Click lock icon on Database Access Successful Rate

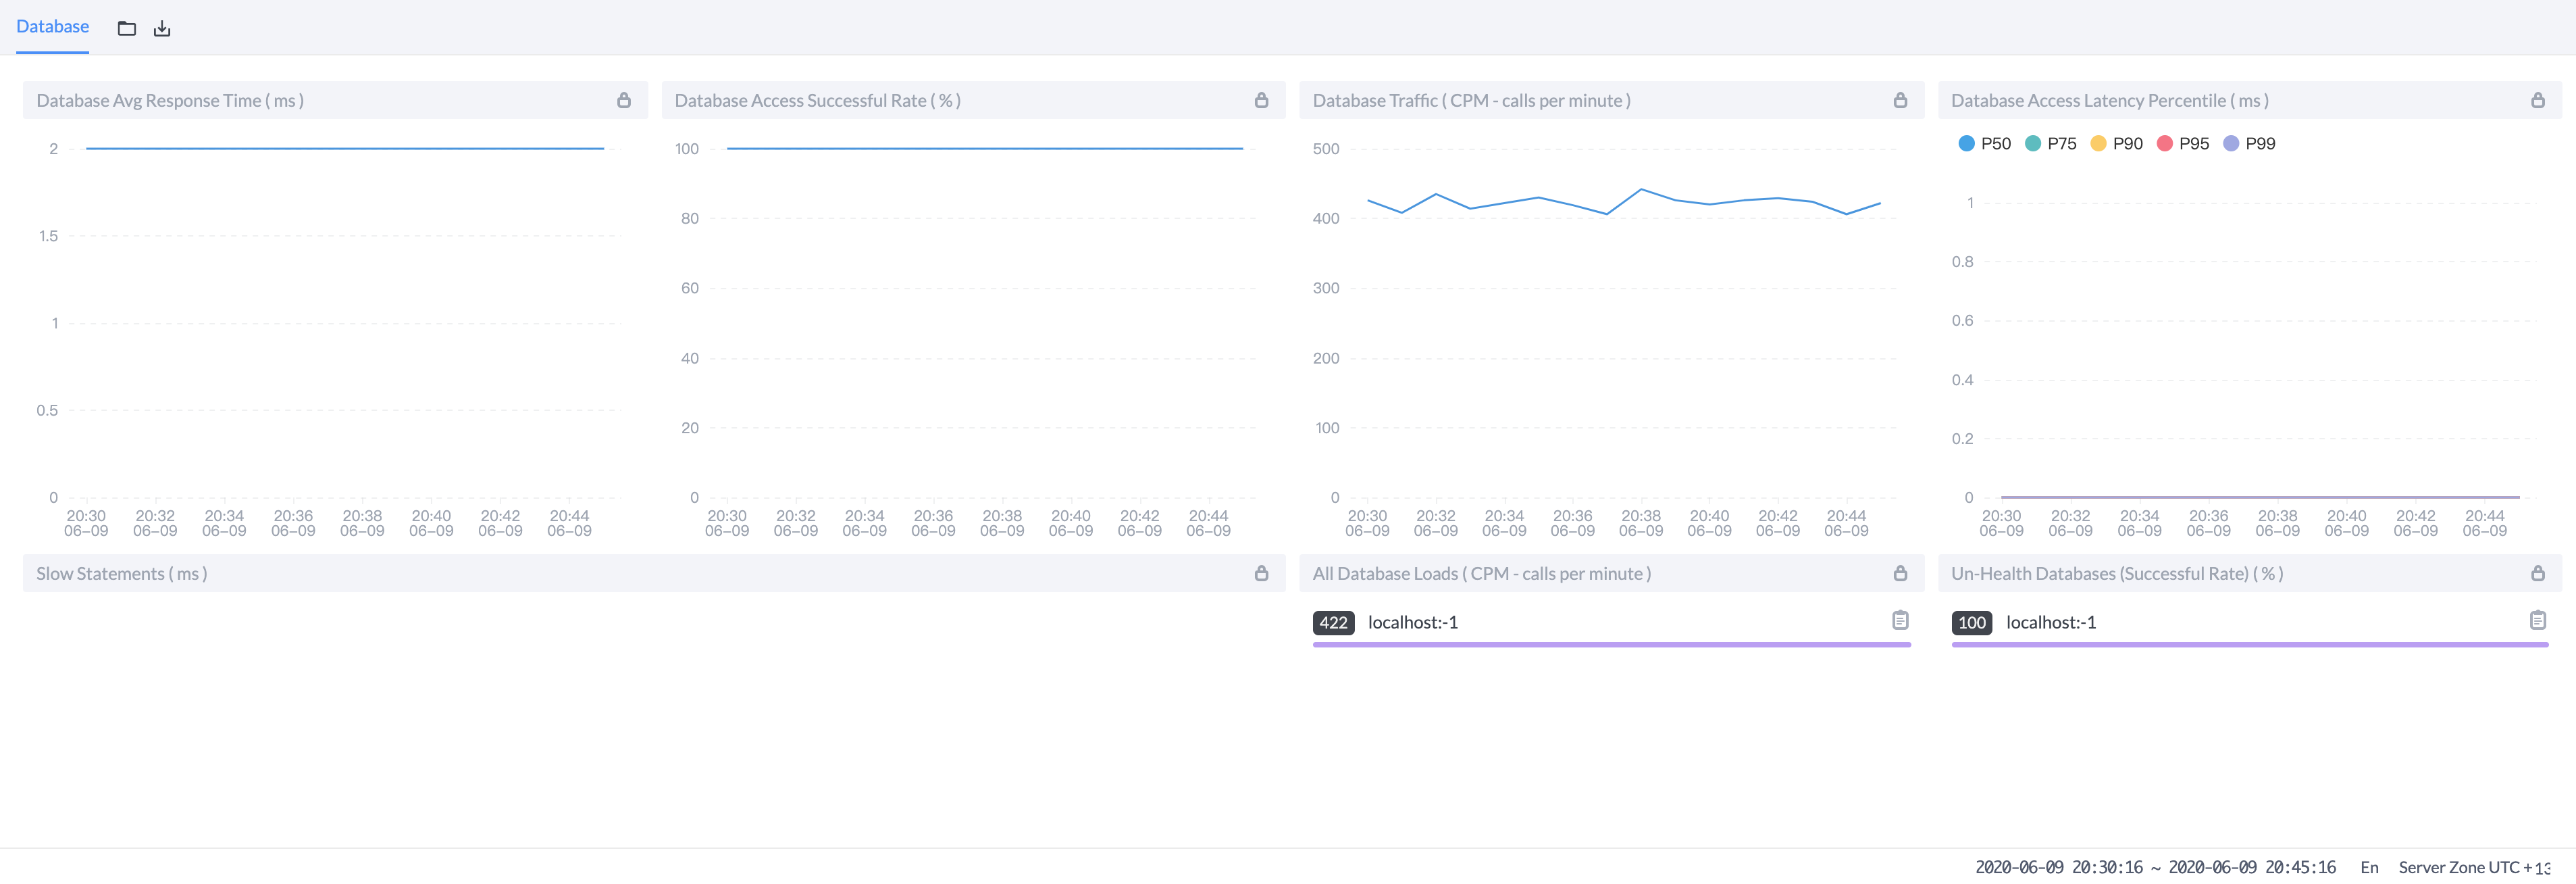coord(1261,100)
